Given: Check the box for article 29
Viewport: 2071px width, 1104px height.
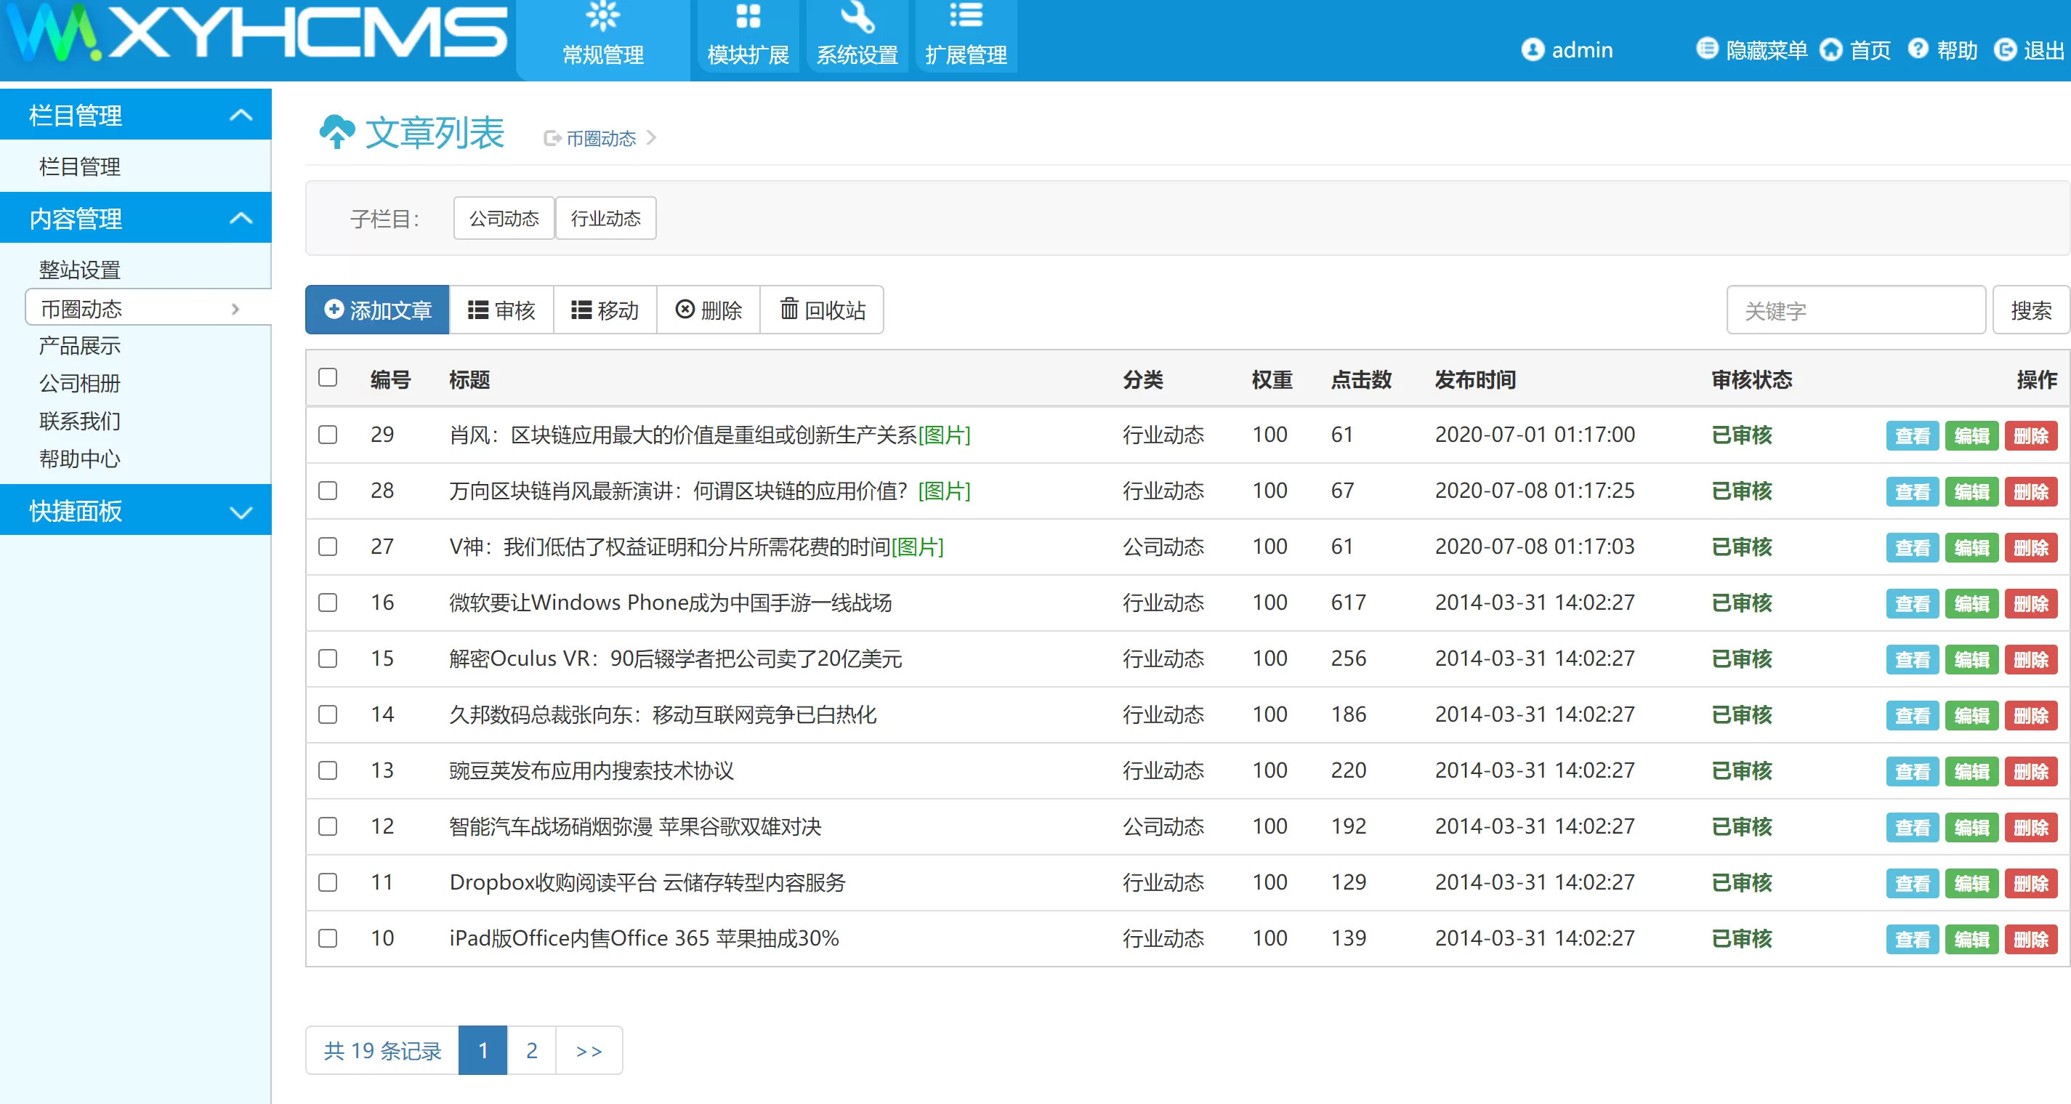Looking at the screenshot, I should pos(327,434).
